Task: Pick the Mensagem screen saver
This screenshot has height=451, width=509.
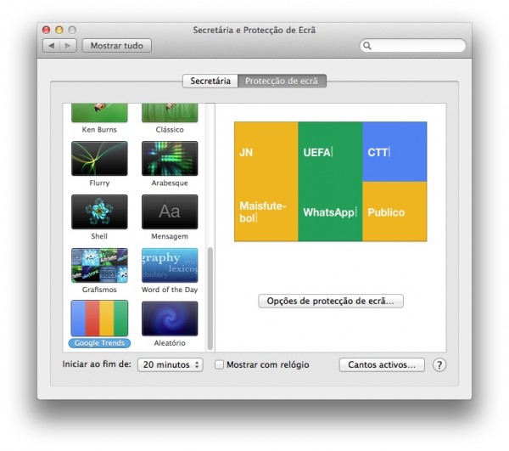Action: click(170, 211)
